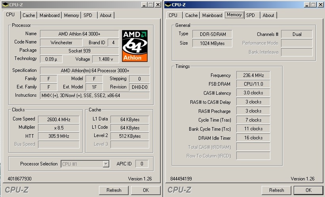Show About tab in right window
Screen dimensions: 325x197
point(268,15)
